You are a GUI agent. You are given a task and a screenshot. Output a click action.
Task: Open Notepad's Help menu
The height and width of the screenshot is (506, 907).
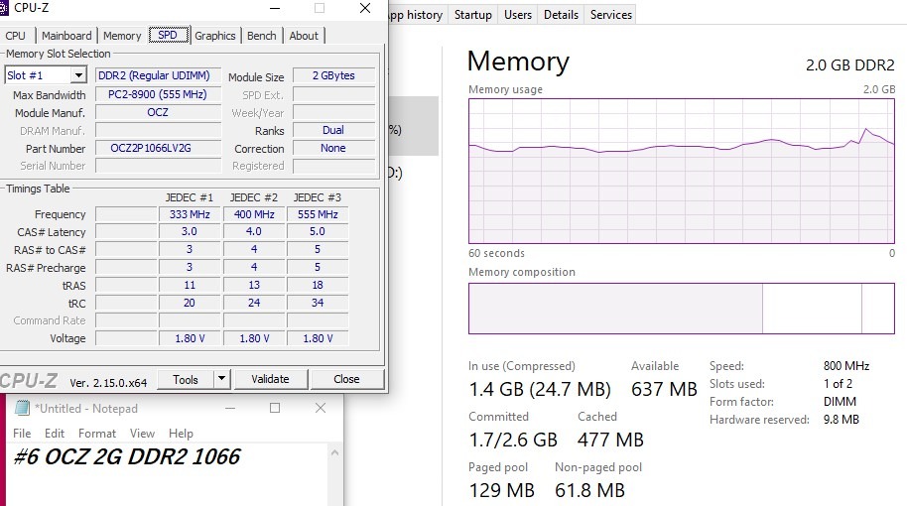pos(181,434)
